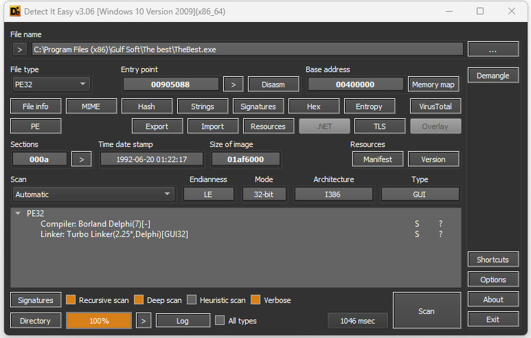Click the sections count 000a
This screenshot has width=531, height=338.
point(39,159)
